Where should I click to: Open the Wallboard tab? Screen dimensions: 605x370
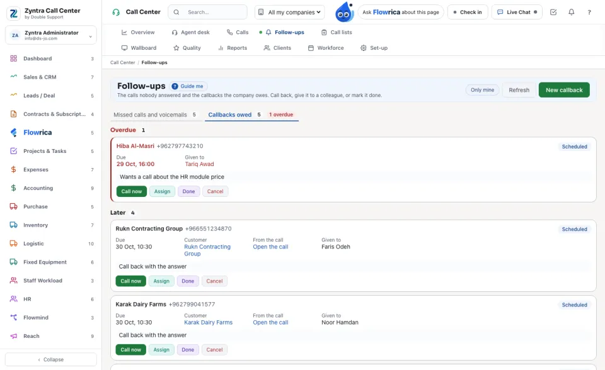139,48
